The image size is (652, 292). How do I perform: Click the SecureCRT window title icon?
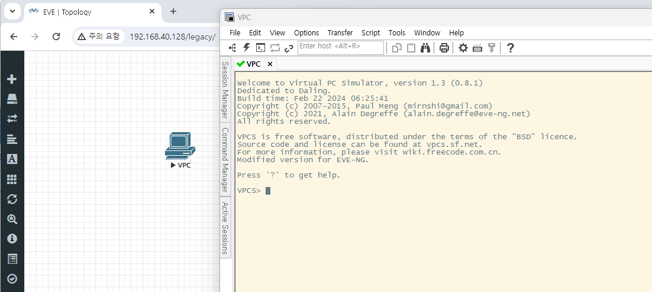point(229,17)
